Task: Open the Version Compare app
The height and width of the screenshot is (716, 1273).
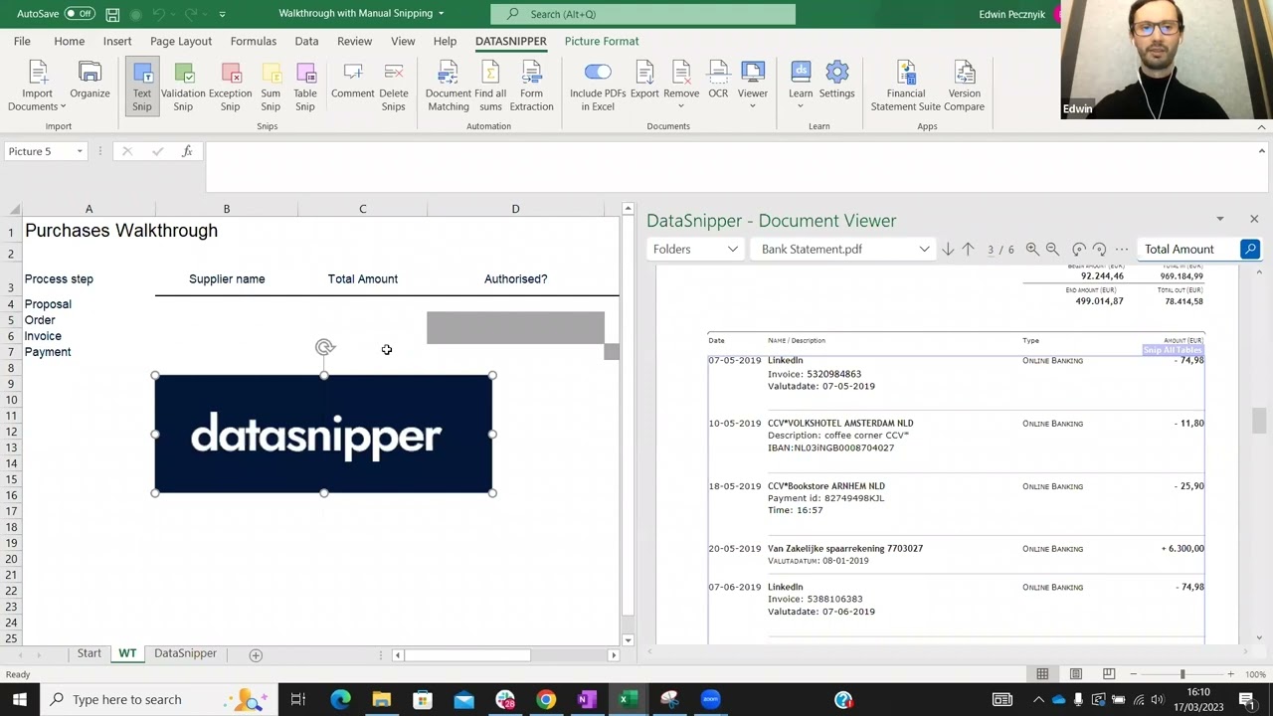Action: [964, 86]
